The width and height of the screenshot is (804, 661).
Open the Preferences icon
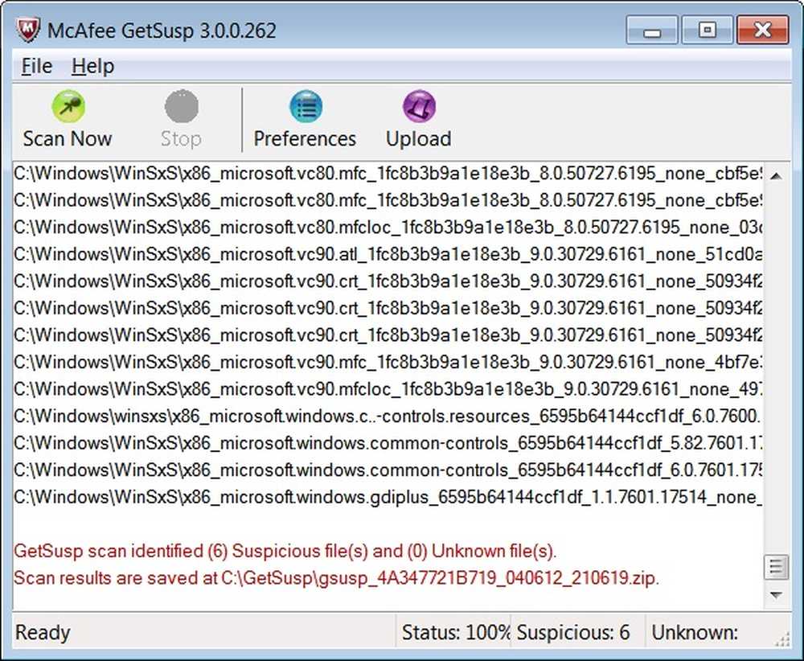pos(305,119)
